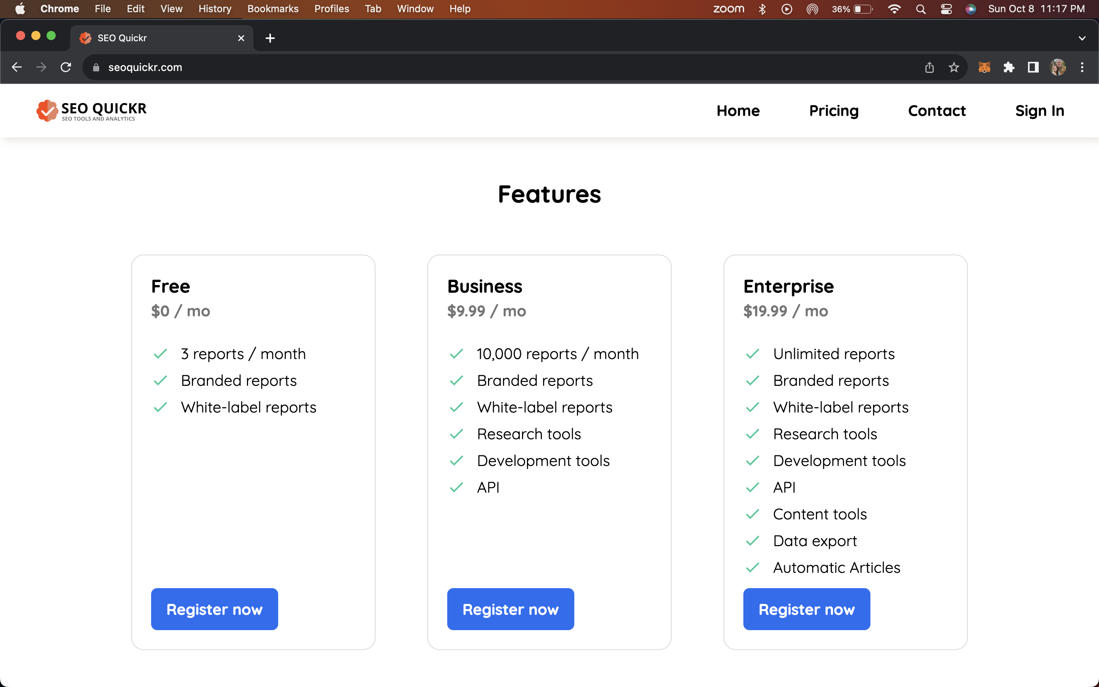The image size is (1099, 687).
Task: Toggle the Chrome side panel
Action: (1033, 67)
